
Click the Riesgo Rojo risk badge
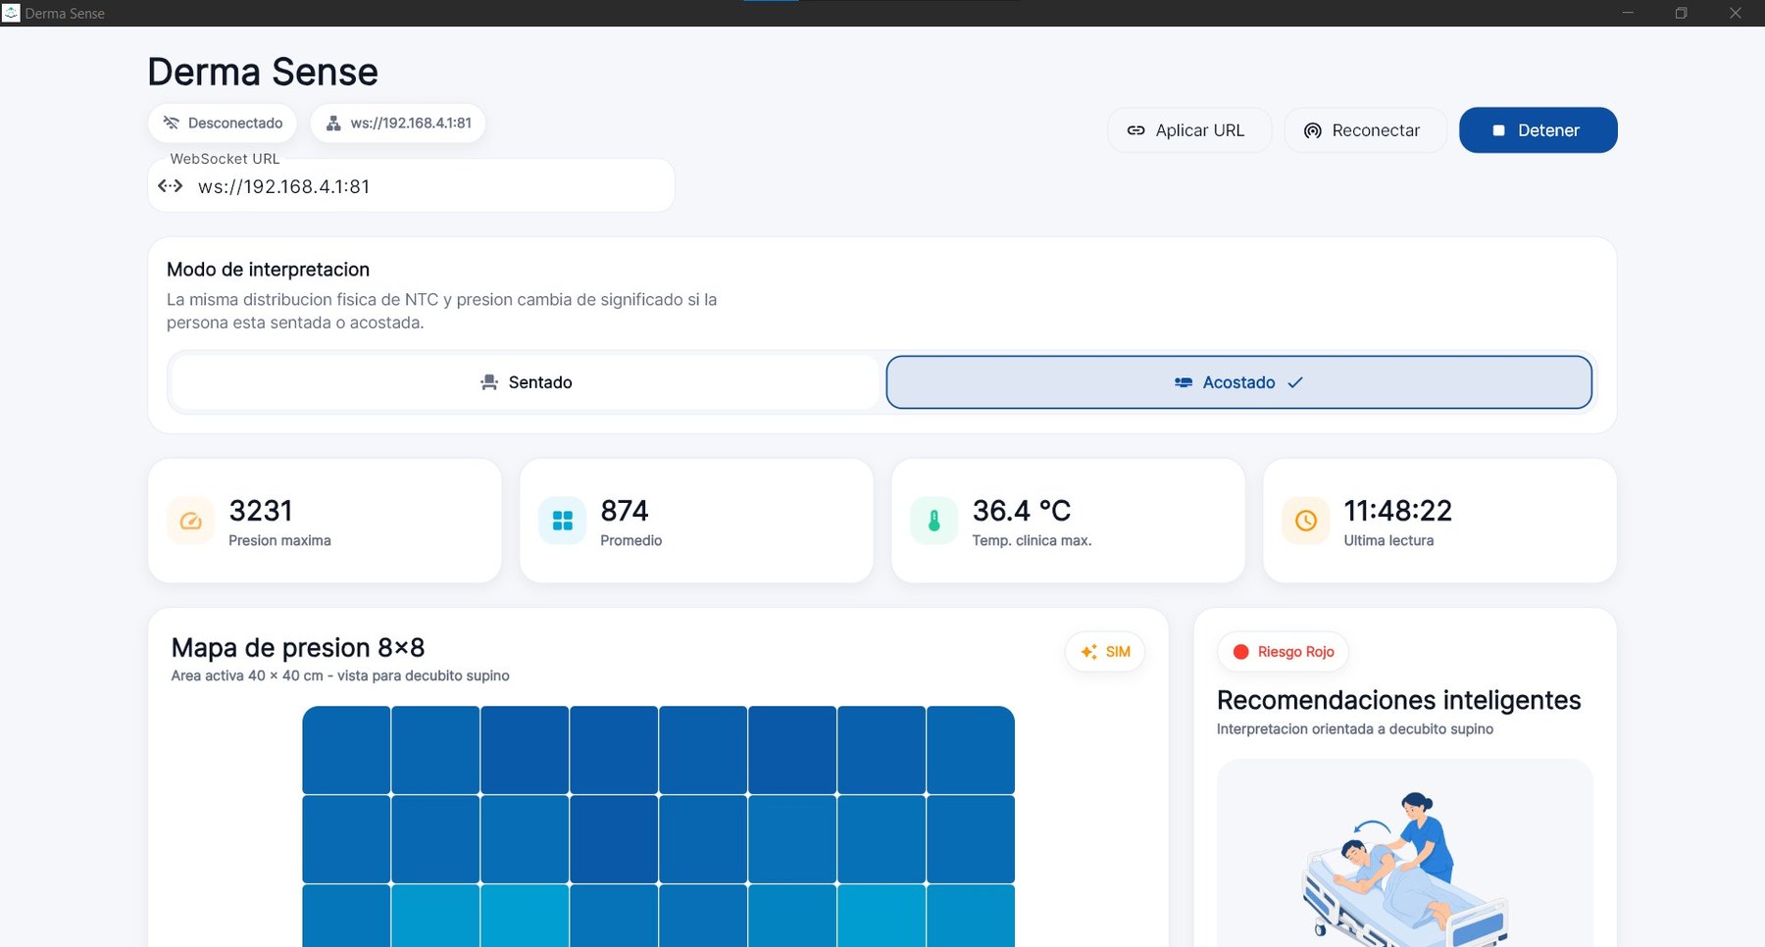pyautogui.click(x=1283, y=652)
